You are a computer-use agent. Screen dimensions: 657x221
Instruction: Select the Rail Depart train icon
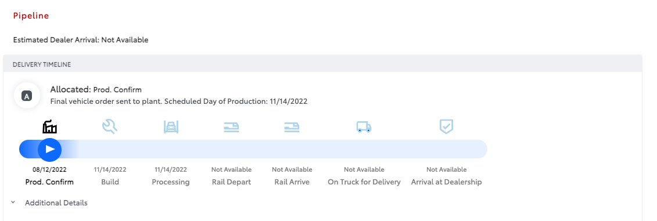[x=231, y=127]
